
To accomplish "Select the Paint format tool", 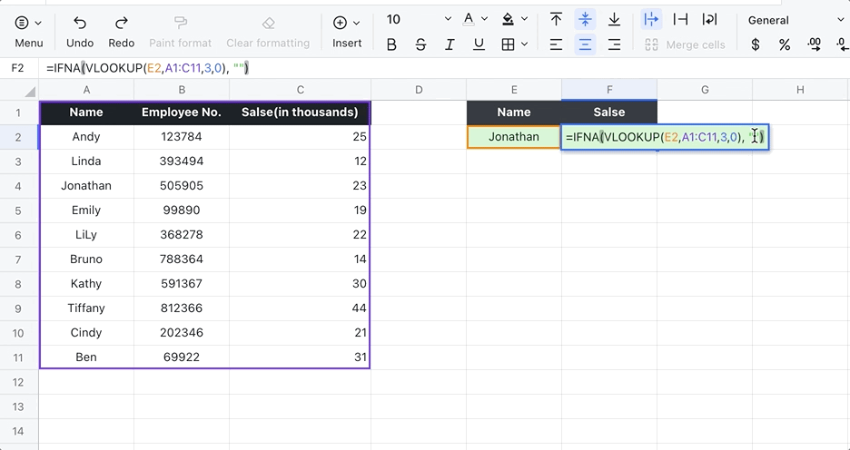I will 180,32.
